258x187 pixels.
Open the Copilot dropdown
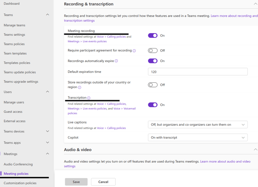[x=198, y=137]
